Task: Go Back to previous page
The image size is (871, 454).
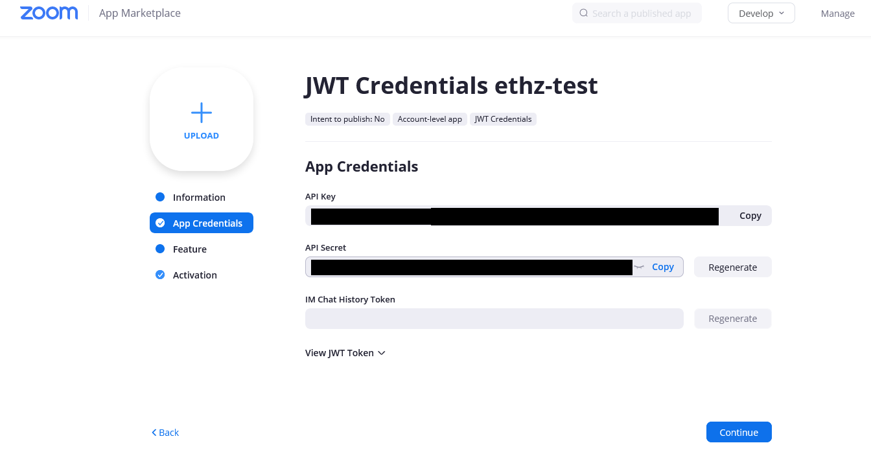Action: [x=165, y=433]
